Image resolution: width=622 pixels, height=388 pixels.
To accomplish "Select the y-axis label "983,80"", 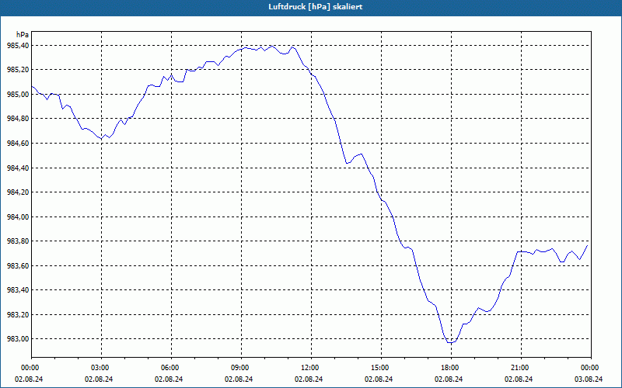I will pyautogui.click(x=18, y=241).
